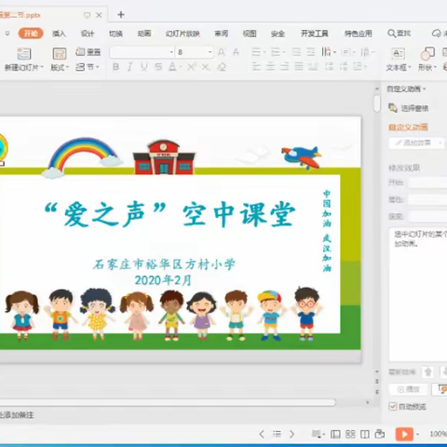Click the increase indent icon
447x447 pixels.
pyautogui.click(x=311, y=52)
